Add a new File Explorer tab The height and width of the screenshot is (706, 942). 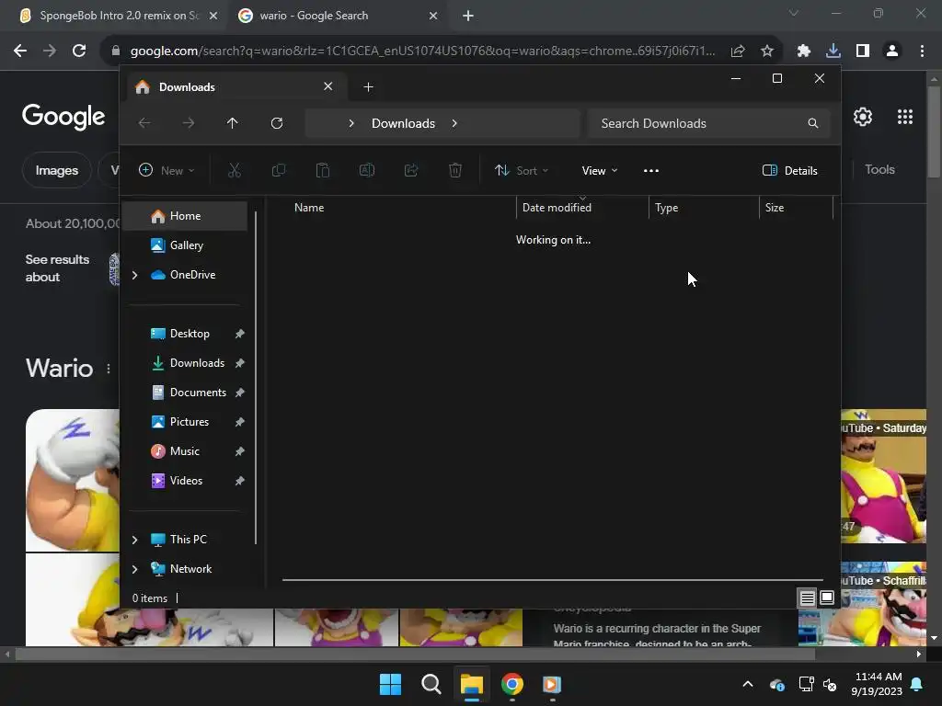tap(368, 87)
